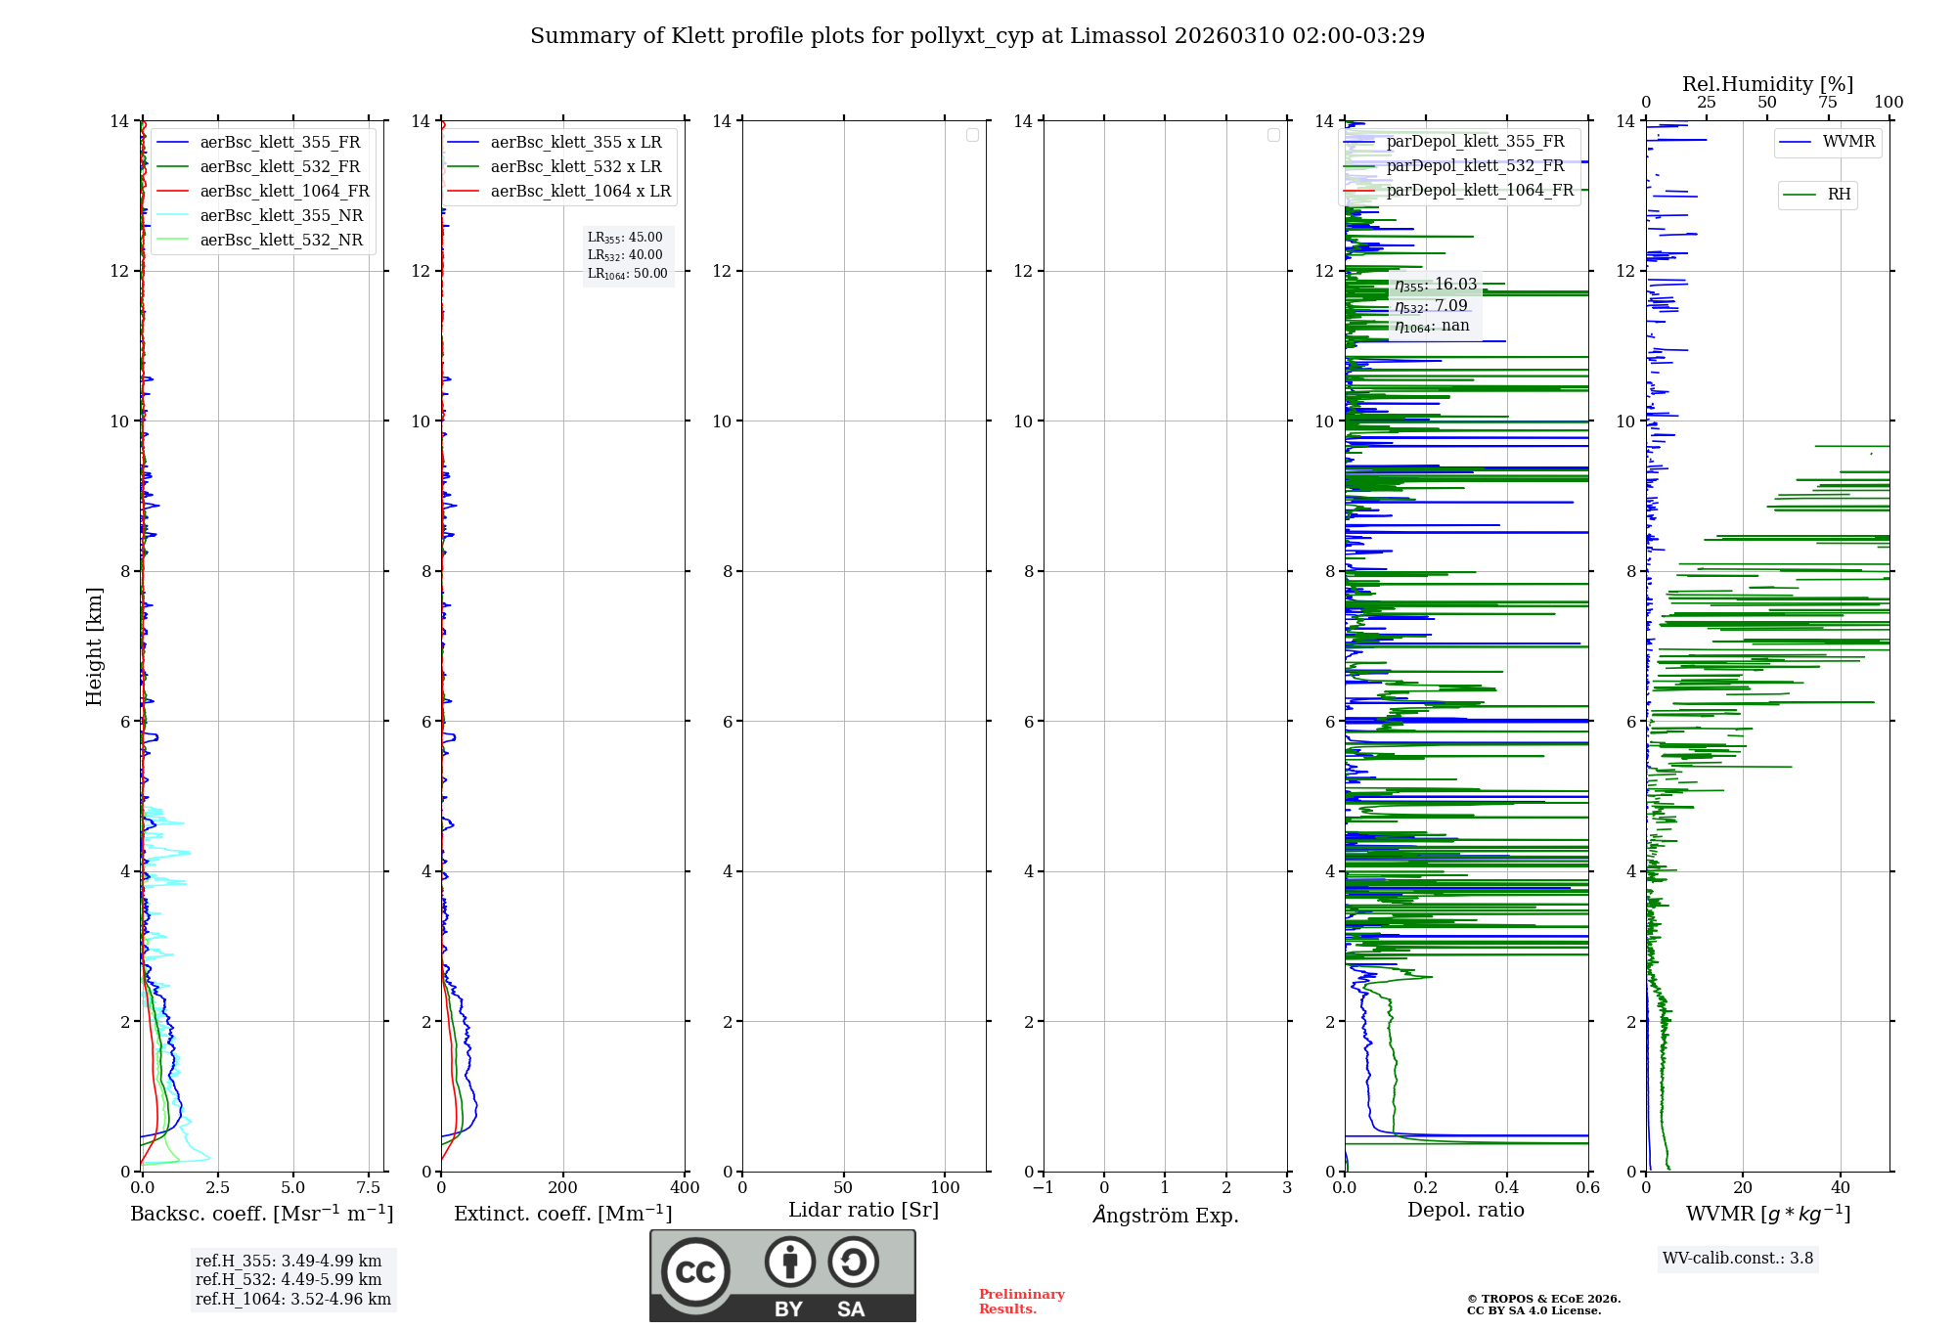
Task: Click the LR values annotation box
Action: pos(627,255)
